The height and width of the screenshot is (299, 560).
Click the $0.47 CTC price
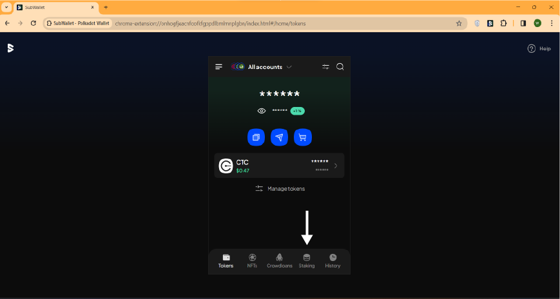click(x=243, y=171)
